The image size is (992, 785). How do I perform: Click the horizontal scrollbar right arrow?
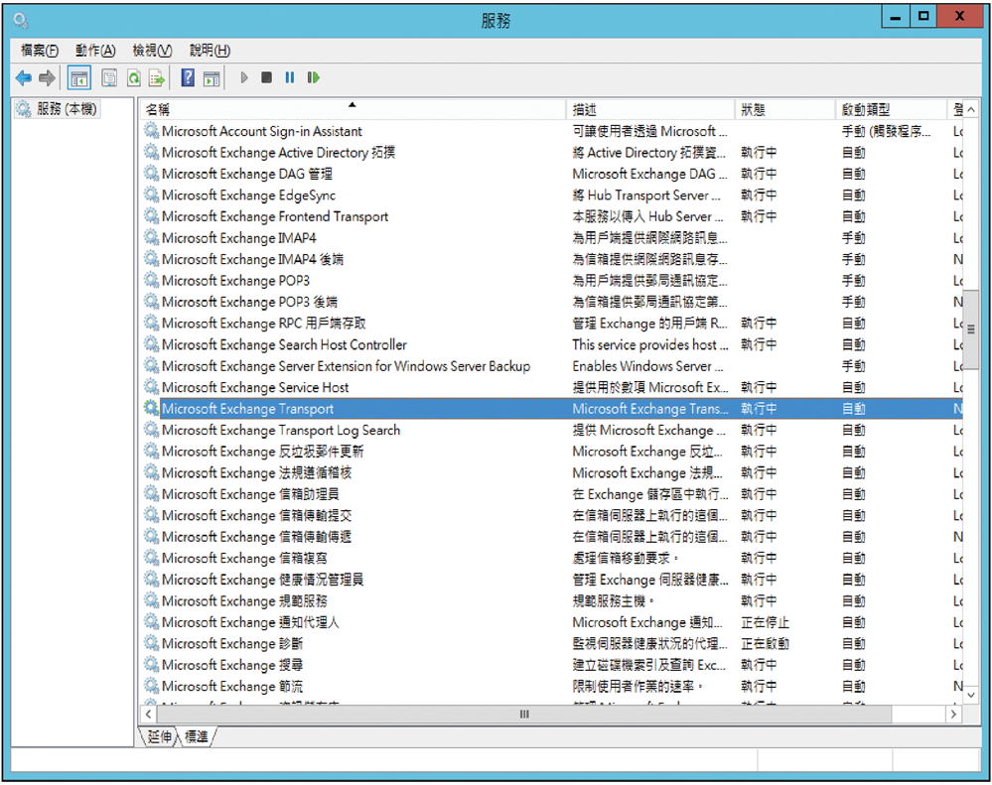coord(953,715)
